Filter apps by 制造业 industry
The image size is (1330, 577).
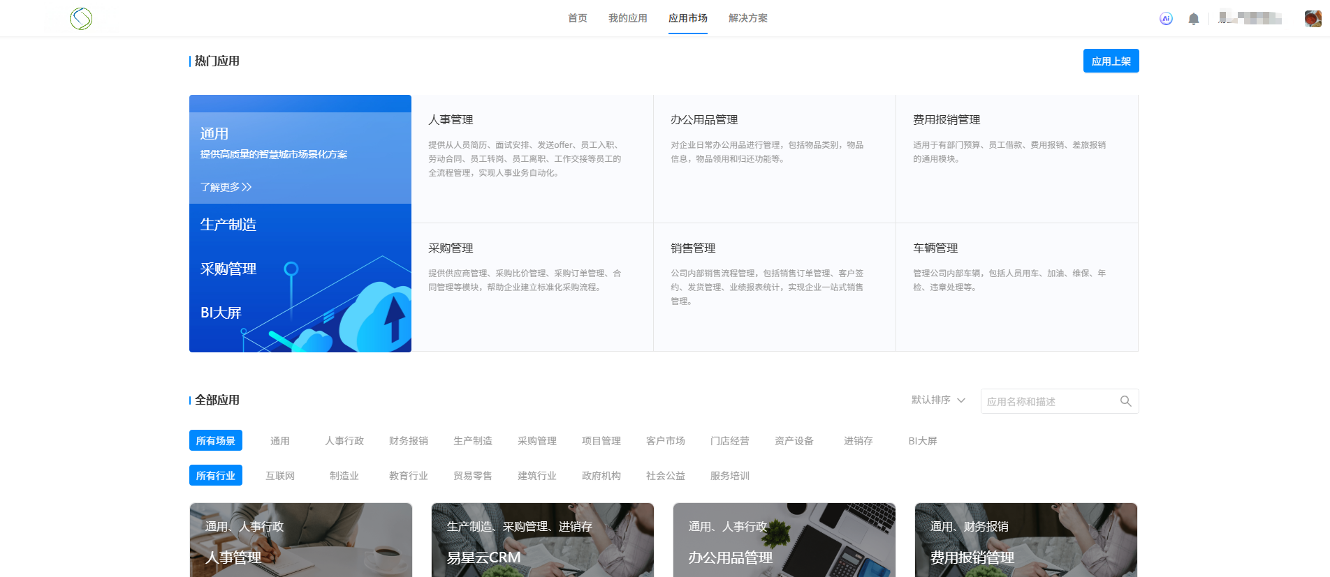pos(344,476)
